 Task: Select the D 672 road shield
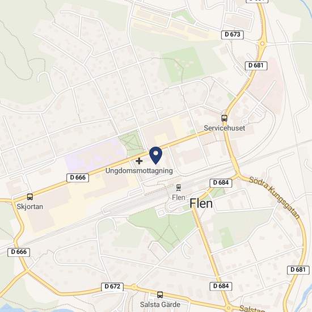112,286
